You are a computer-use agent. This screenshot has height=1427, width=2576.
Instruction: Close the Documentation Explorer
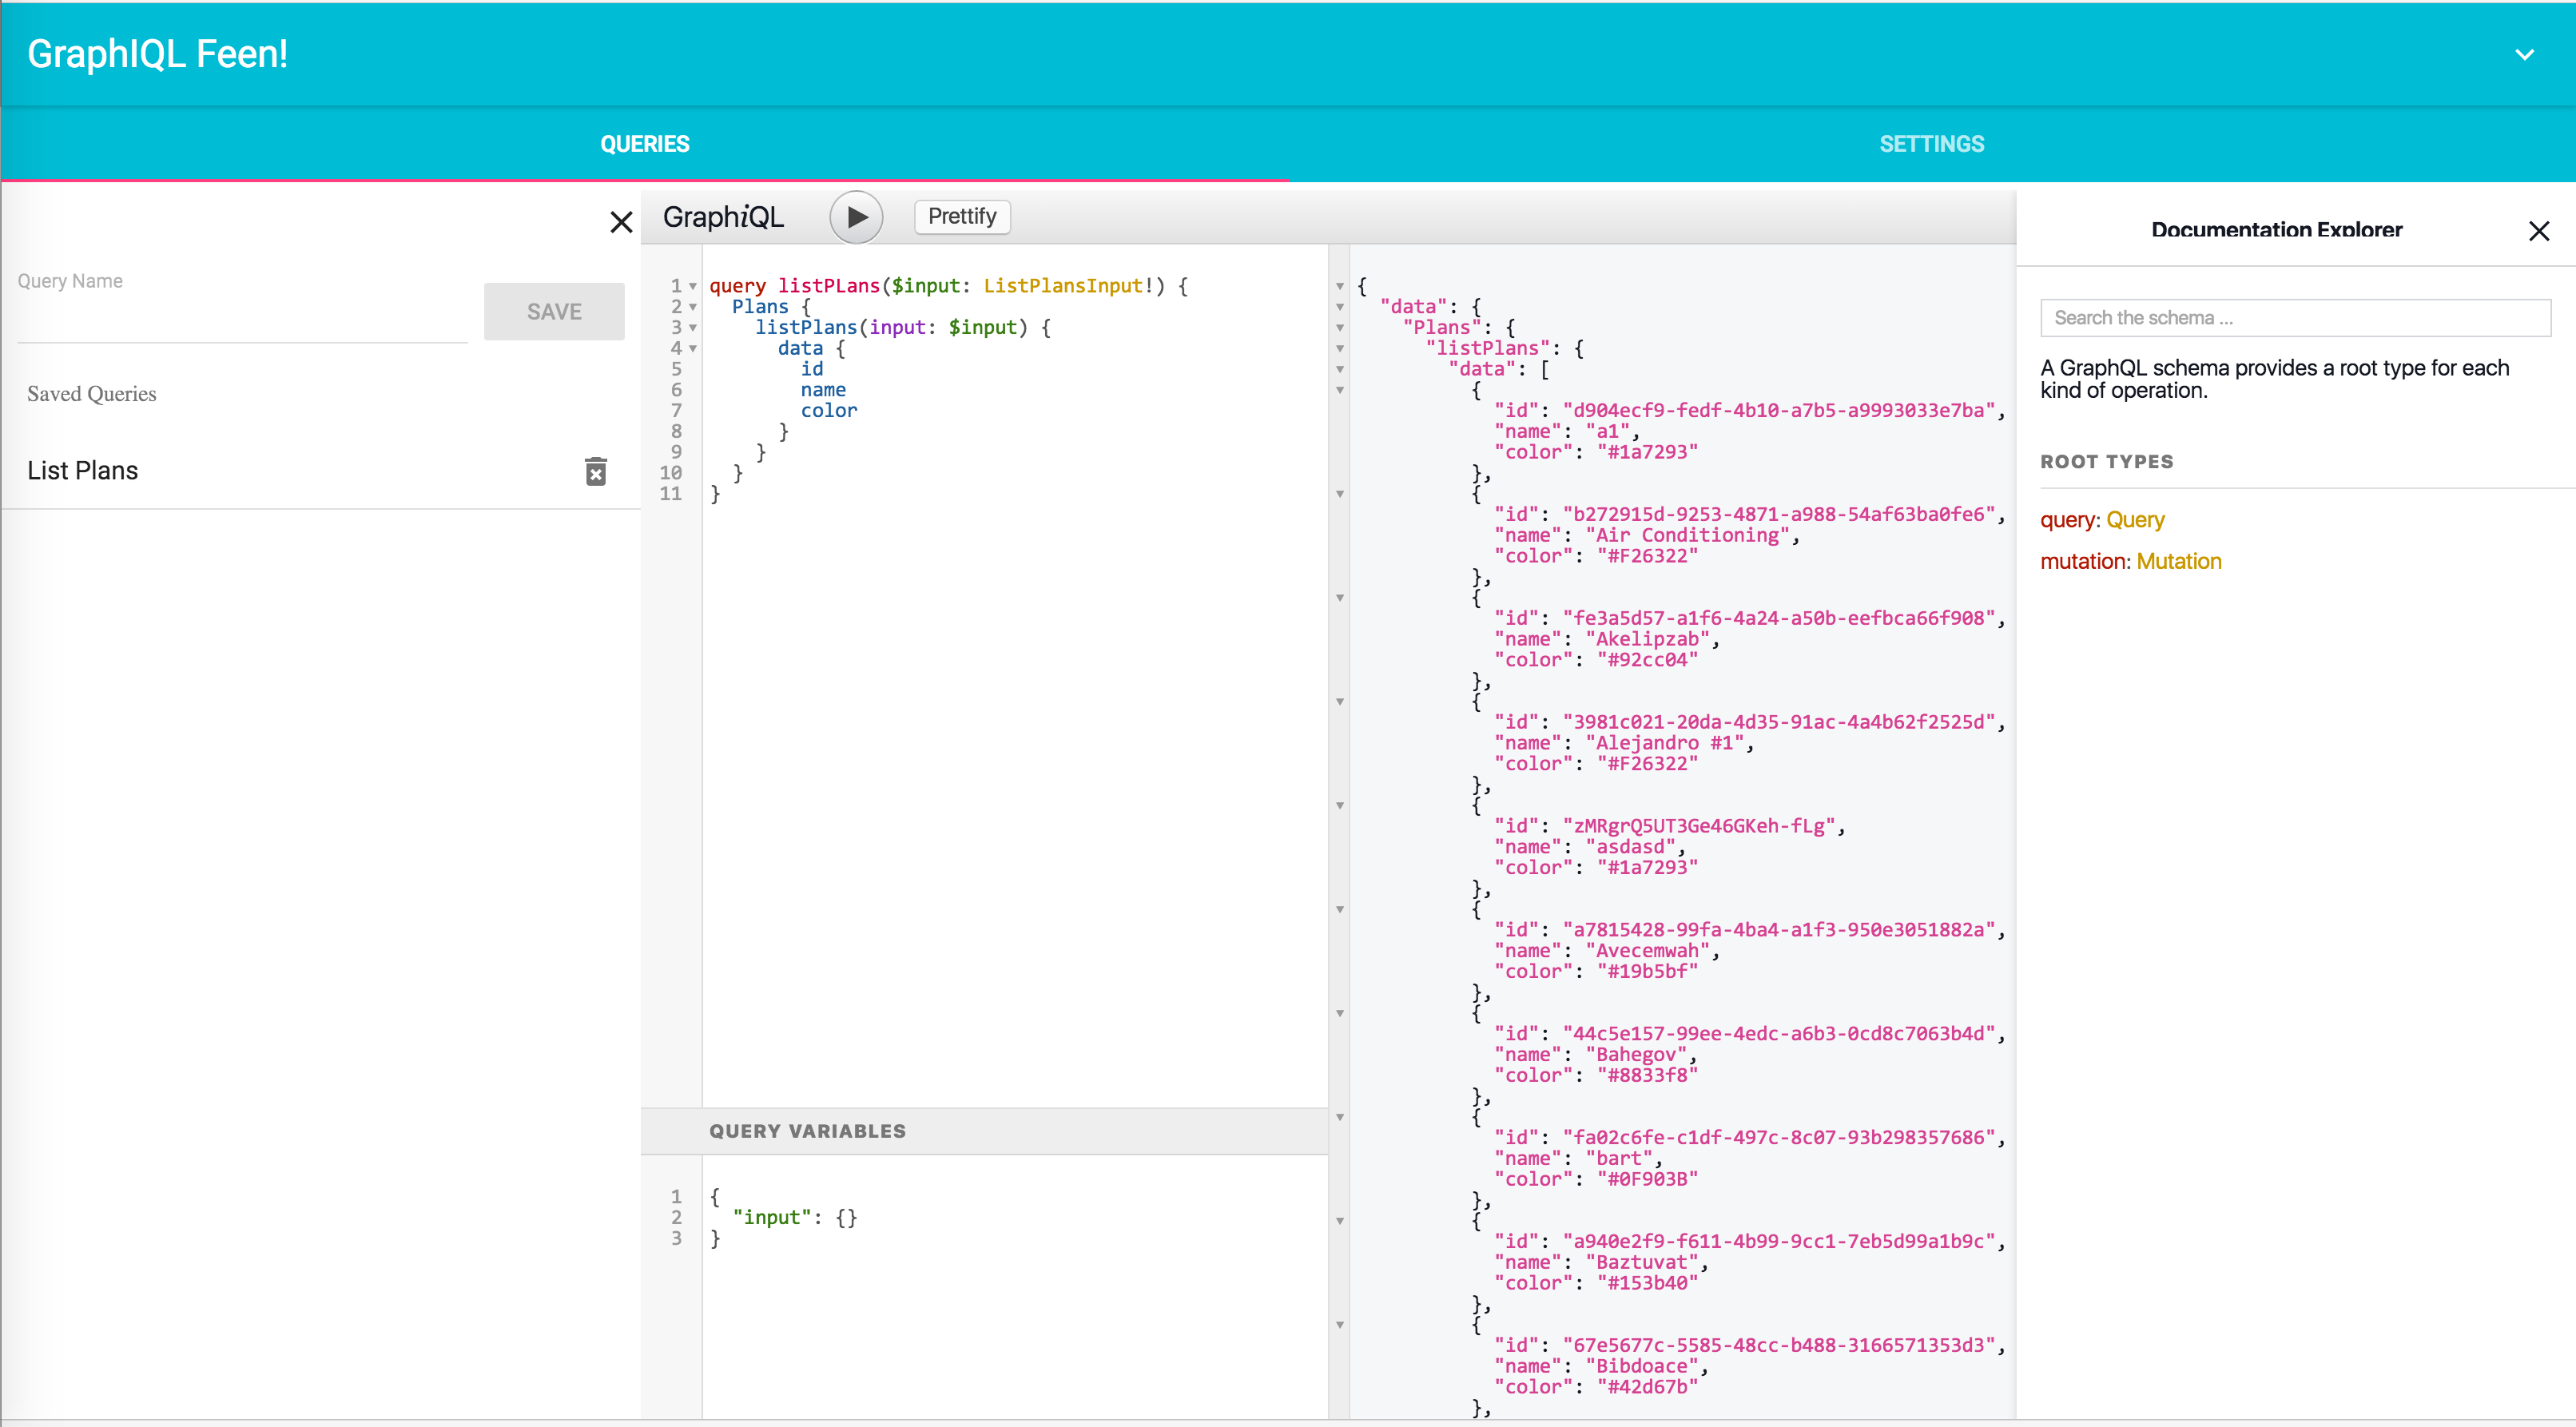[2540, 230]
